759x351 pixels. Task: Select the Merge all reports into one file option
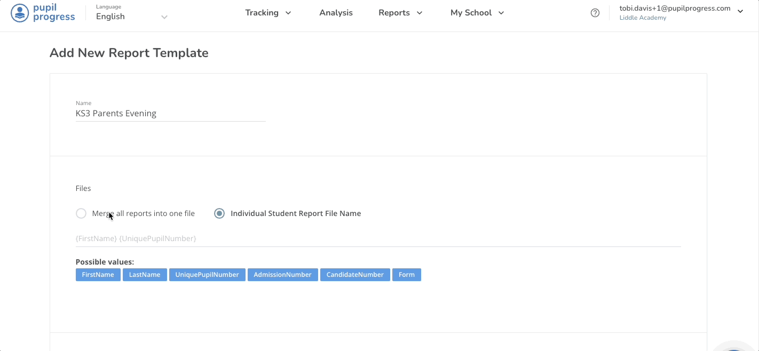(x=81, y=213)
